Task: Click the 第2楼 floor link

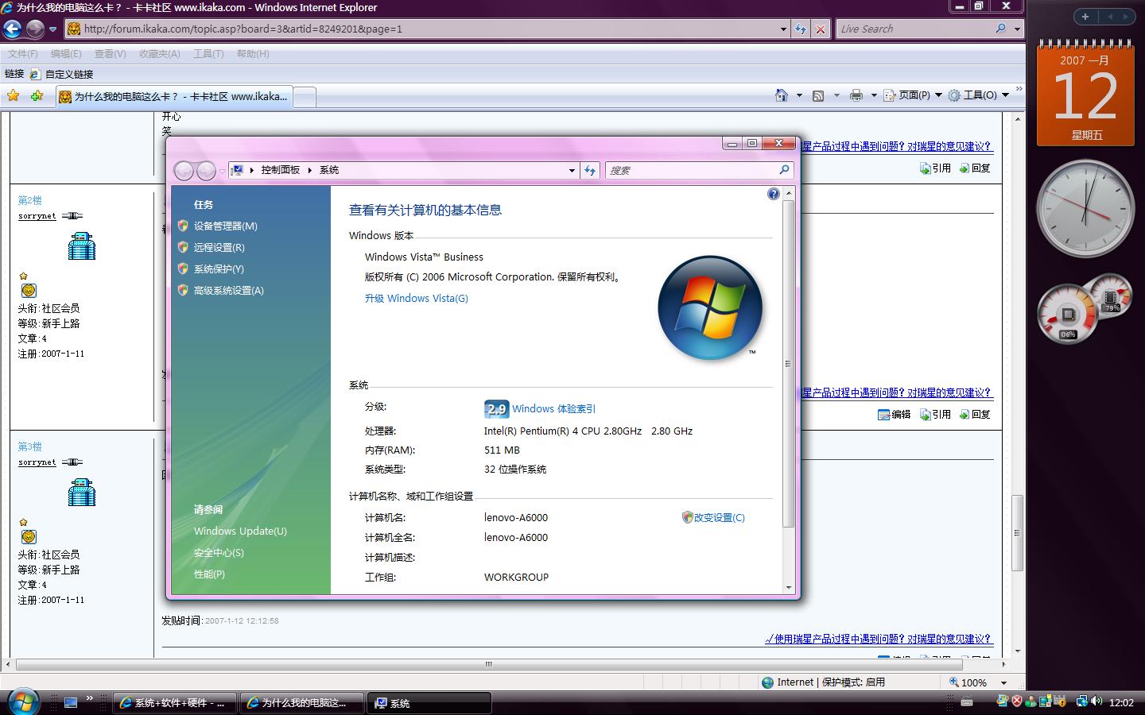Action: point(30,200)
